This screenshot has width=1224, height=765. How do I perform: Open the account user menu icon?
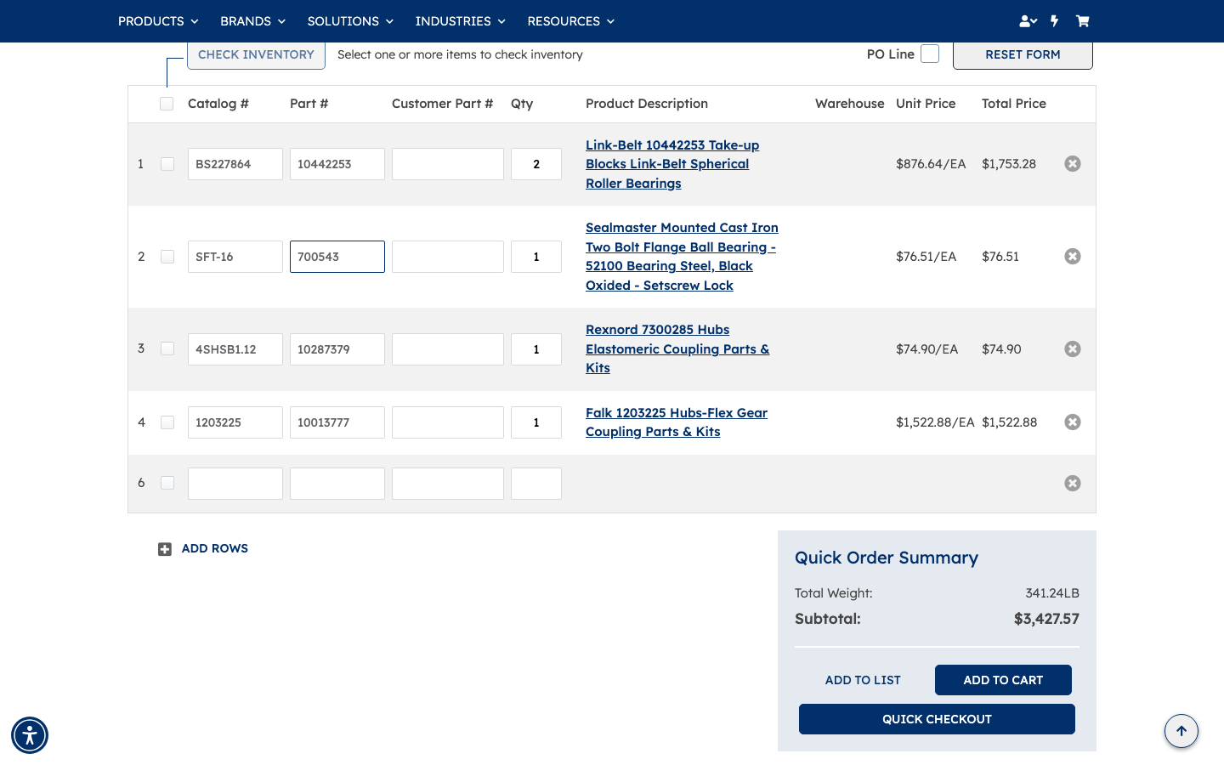click(1028, 21)
